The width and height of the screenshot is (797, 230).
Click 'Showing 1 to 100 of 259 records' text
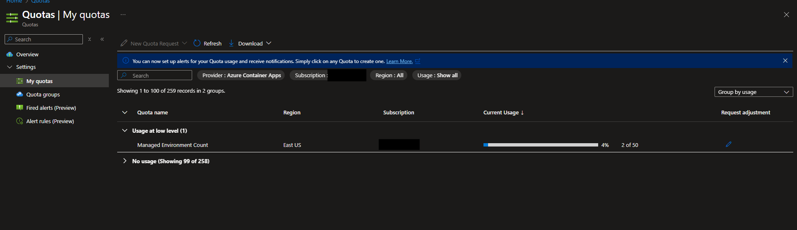coord(171,91)
